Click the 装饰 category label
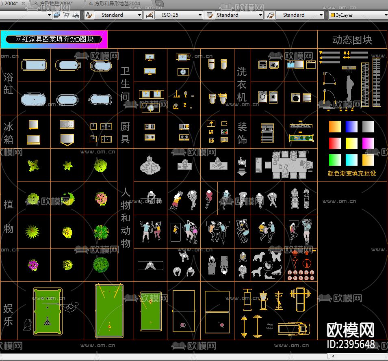The width and height of the screenshot is (388, 361). [242, 133]
